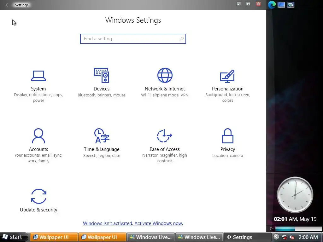Click the analog clock gadget
This screenshot has width=323, height=242.
295,195
